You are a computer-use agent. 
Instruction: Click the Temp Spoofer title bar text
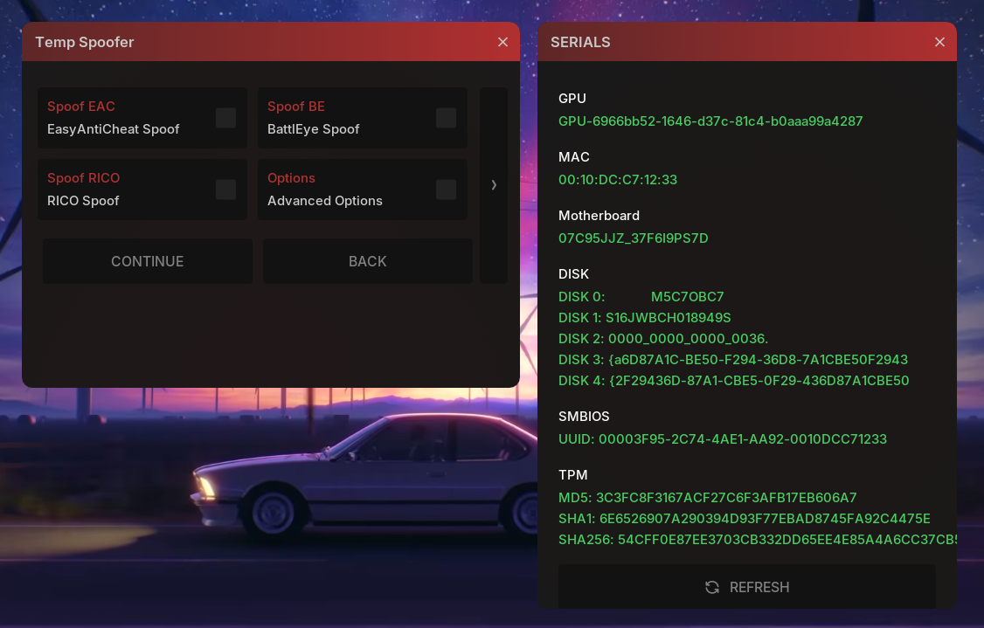(x=85, y=42)
